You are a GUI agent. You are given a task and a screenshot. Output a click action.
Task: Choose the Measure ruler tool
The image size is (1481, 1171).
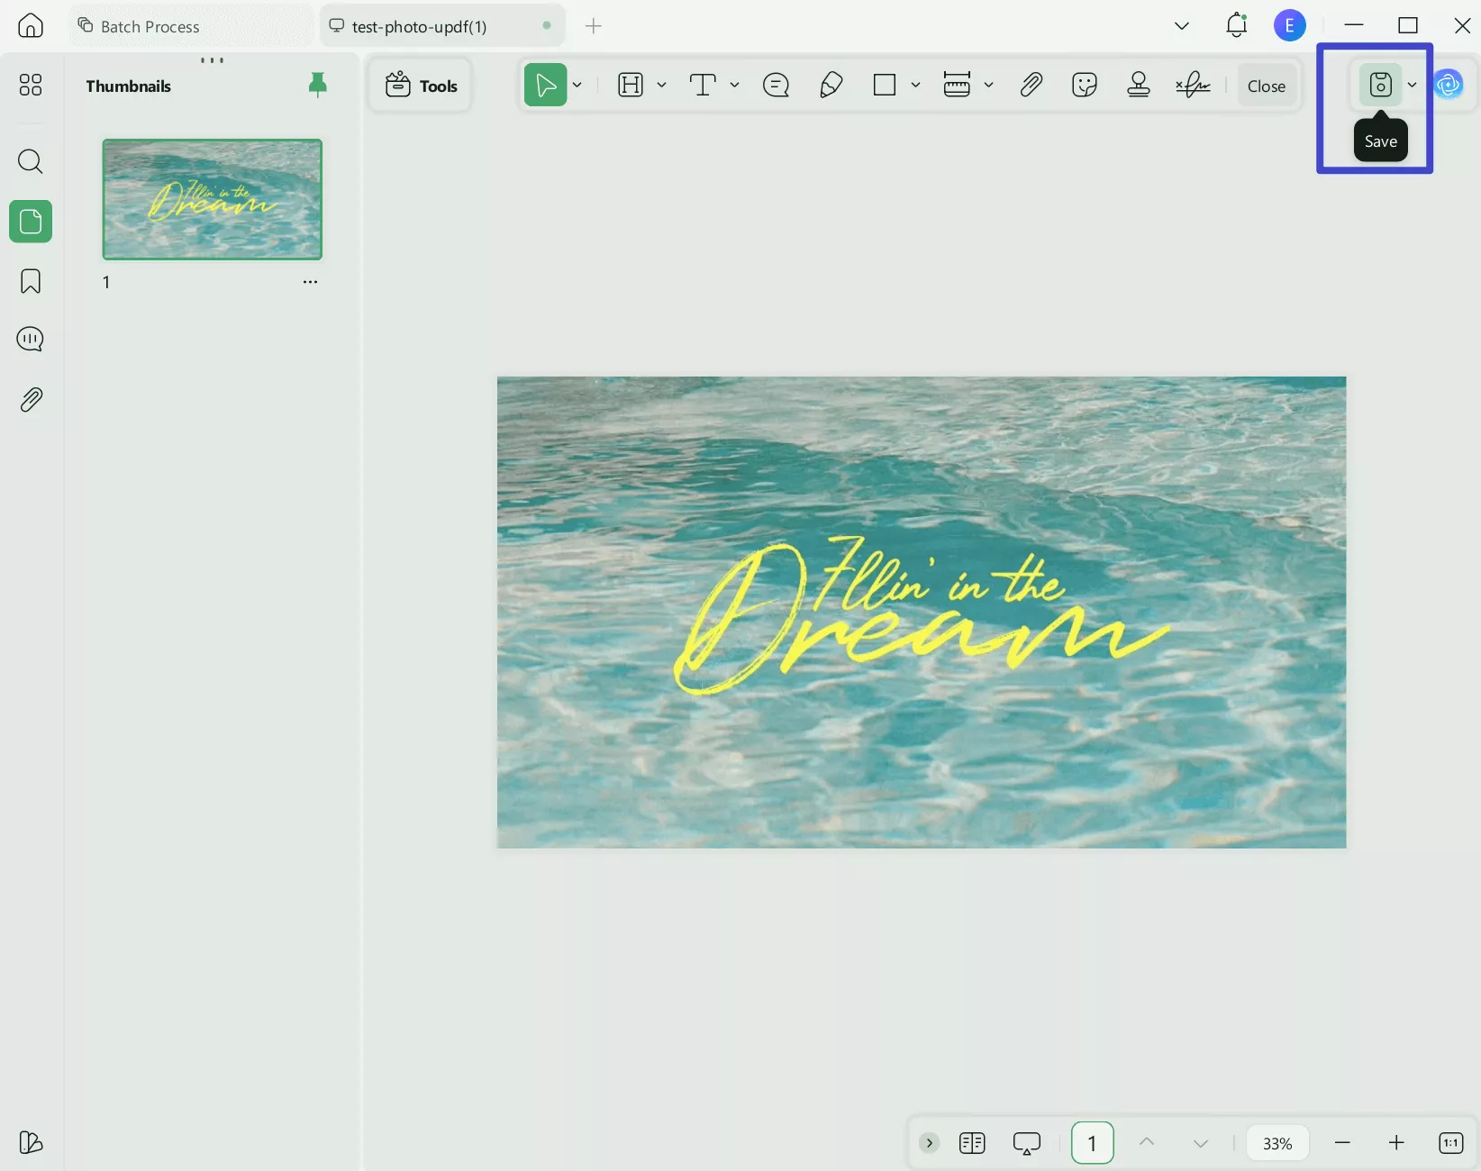pyautogui.click(x=958, y=85)
